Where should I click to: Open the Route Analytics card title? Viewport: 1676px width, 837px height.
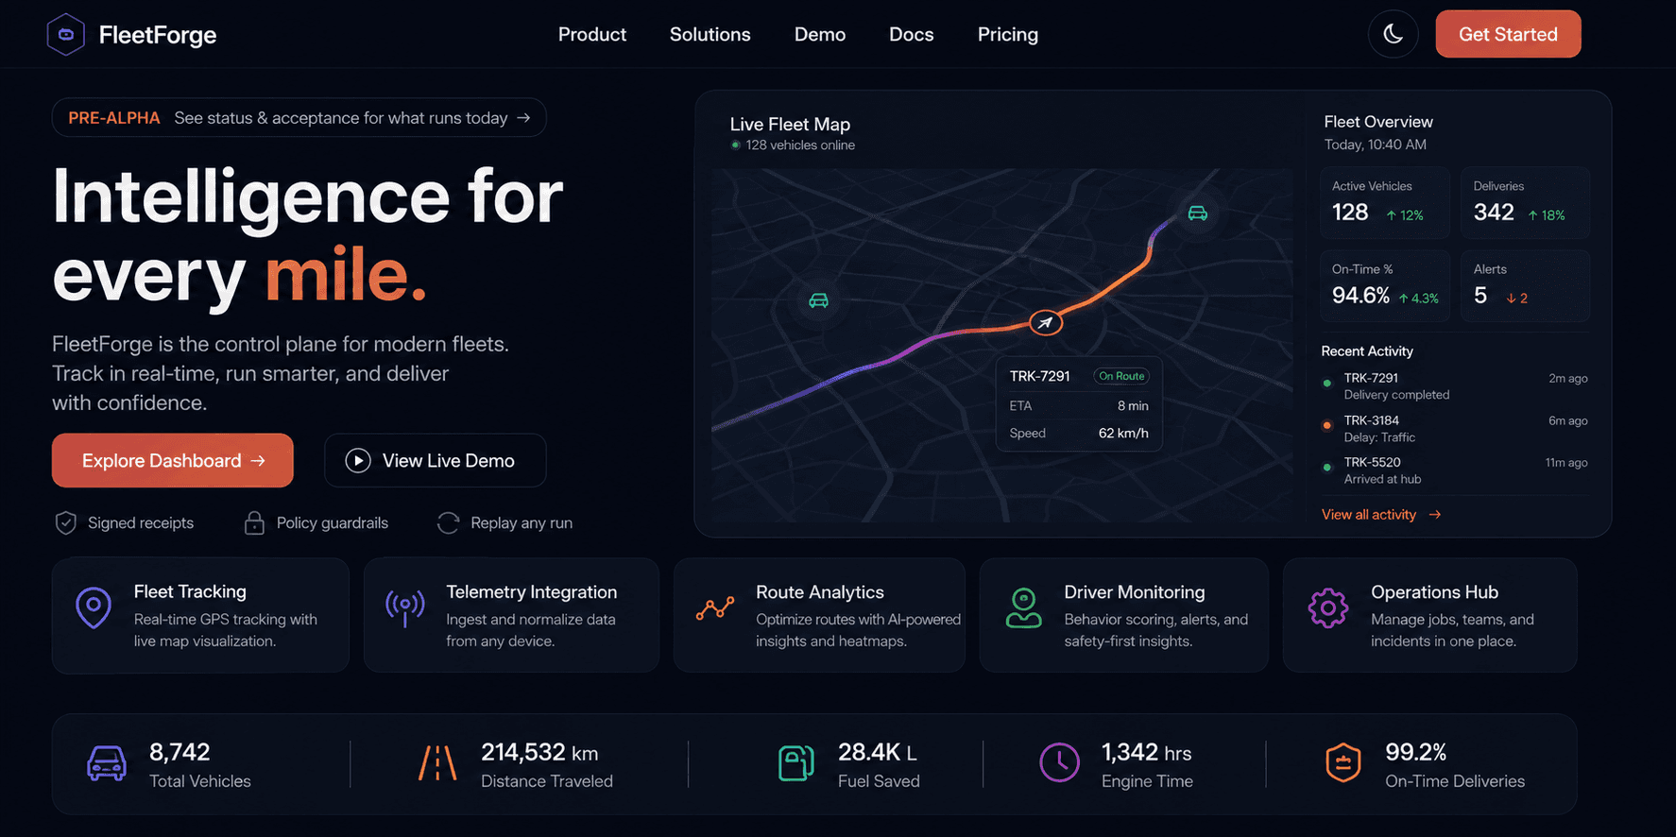819,591
